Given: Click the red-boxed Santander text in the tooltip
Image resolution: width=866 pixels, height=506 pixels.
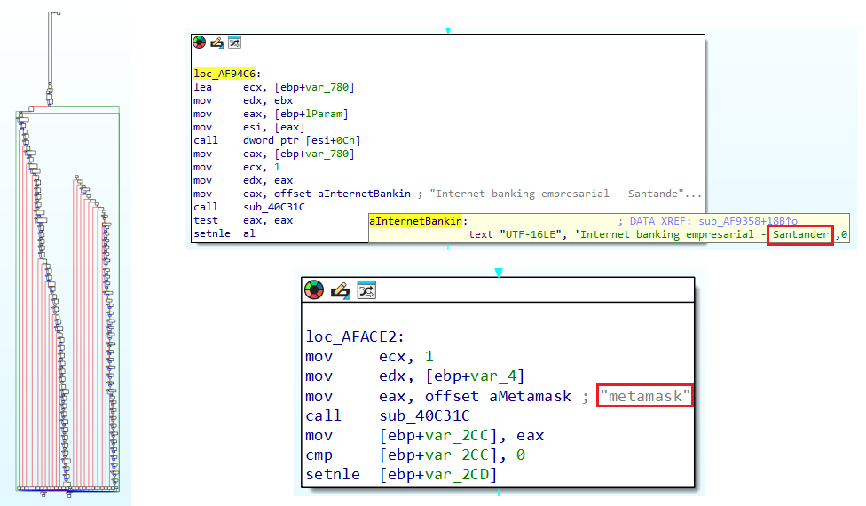Looking at the screenshot, I should 799,234.
